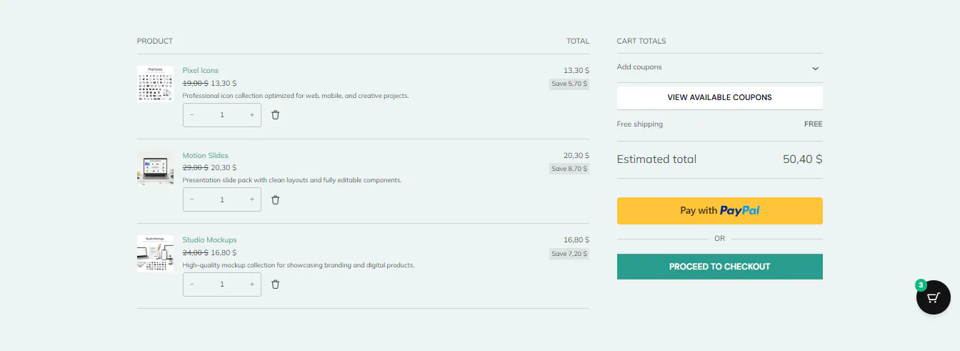Click the Studio Mockups thumbnail
This screenshot has height=351, width=960.
[x=155, y=254]
